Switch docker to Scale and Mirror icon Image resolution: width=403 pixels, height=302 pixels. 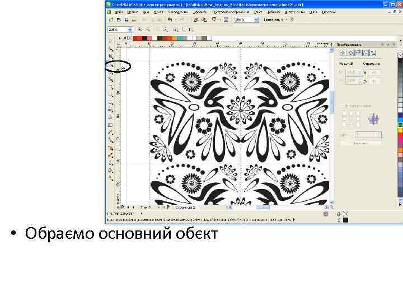358,53
